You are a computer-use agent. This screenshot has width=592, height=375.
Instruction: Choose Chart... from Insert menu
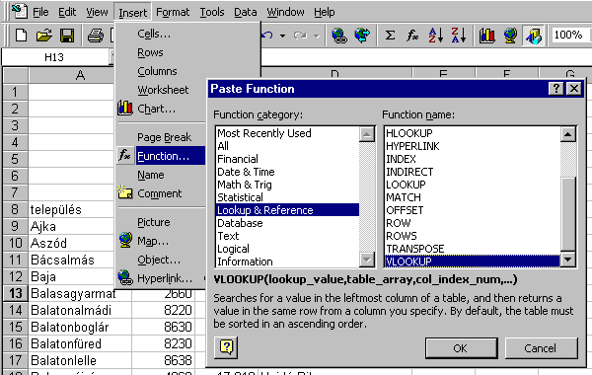point(161,109)
